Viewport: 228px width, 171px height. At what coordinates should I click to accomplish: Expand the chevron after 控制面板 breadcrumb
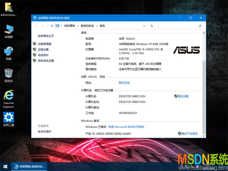coord(78,26)
